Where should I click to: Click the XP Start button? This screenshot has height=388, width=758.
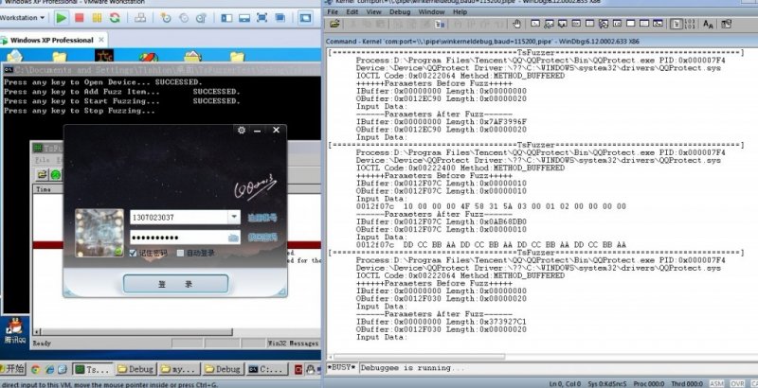(13, 369)
